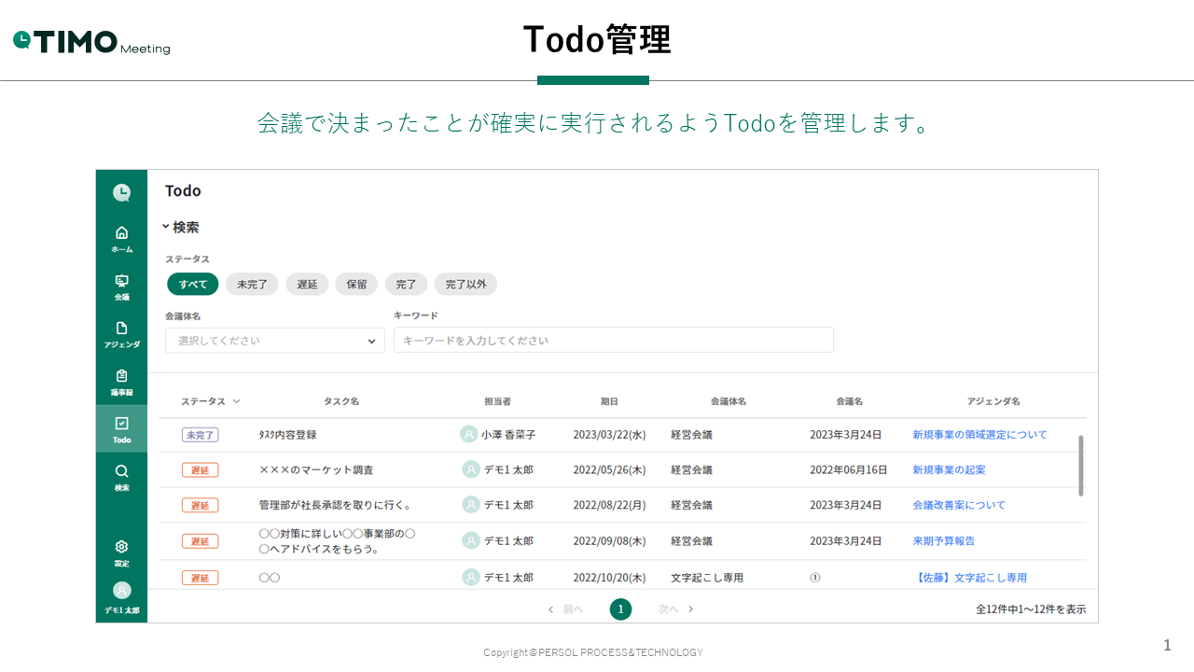Open the Minutes (議事録) sidebar icon
This screenshot has width=1194, height=672.
pyautogui.click(x=121, y=375)
